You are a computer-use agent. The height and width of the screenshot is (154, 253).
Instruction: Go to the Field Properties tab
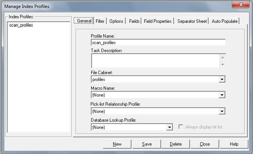[158, 21]
